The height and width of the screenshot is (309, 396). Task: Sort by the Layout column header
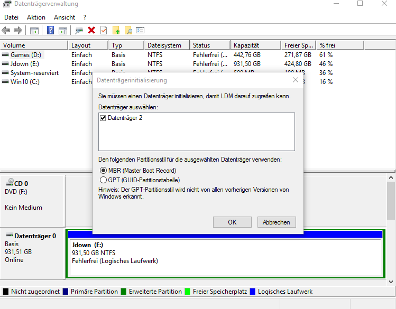point(88,45)
